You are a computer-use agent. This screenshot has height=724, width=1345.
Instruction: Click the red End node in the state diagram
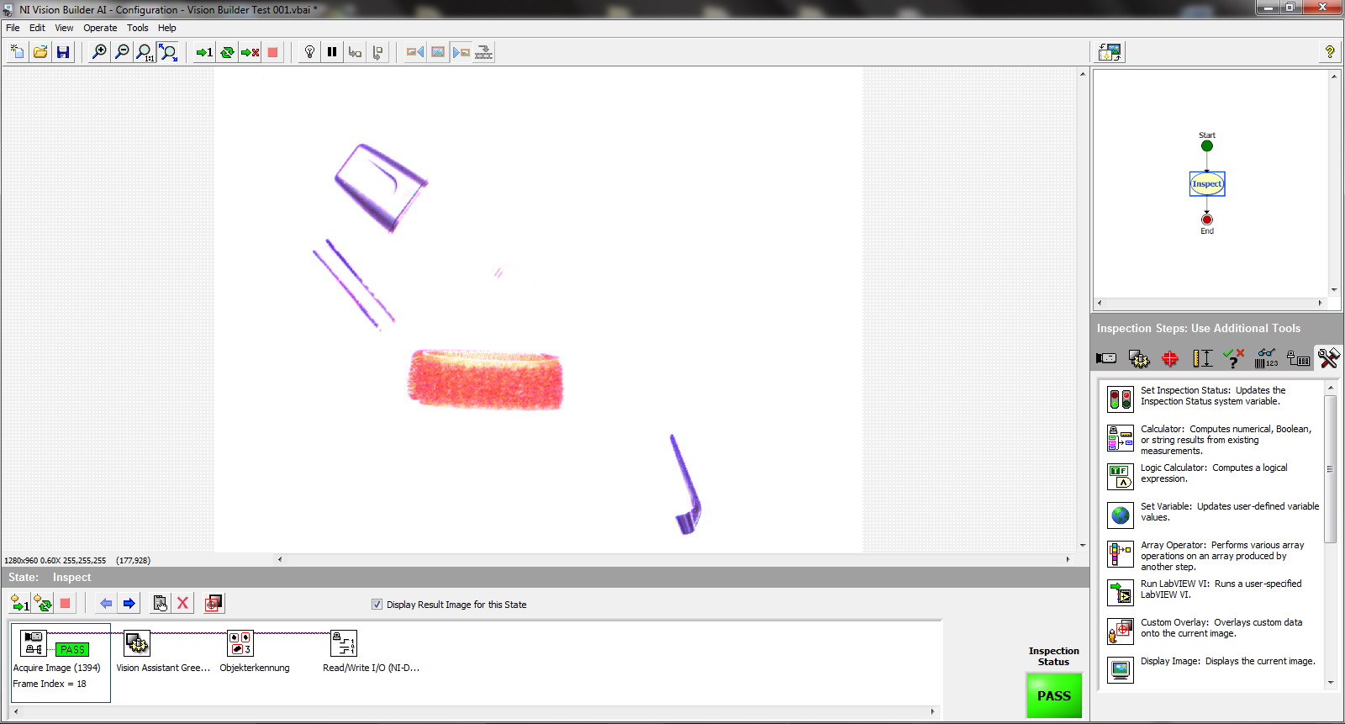pyautogui.click(x=1207, y=219)
